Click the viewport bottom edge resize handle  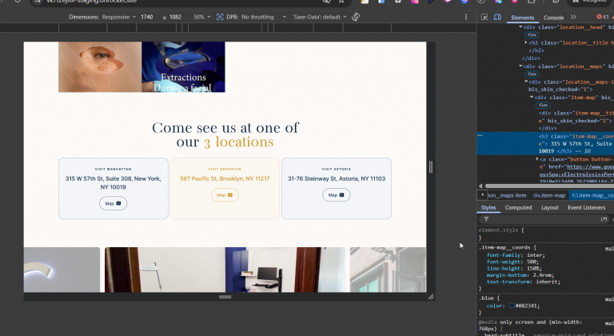click(225, 297)
